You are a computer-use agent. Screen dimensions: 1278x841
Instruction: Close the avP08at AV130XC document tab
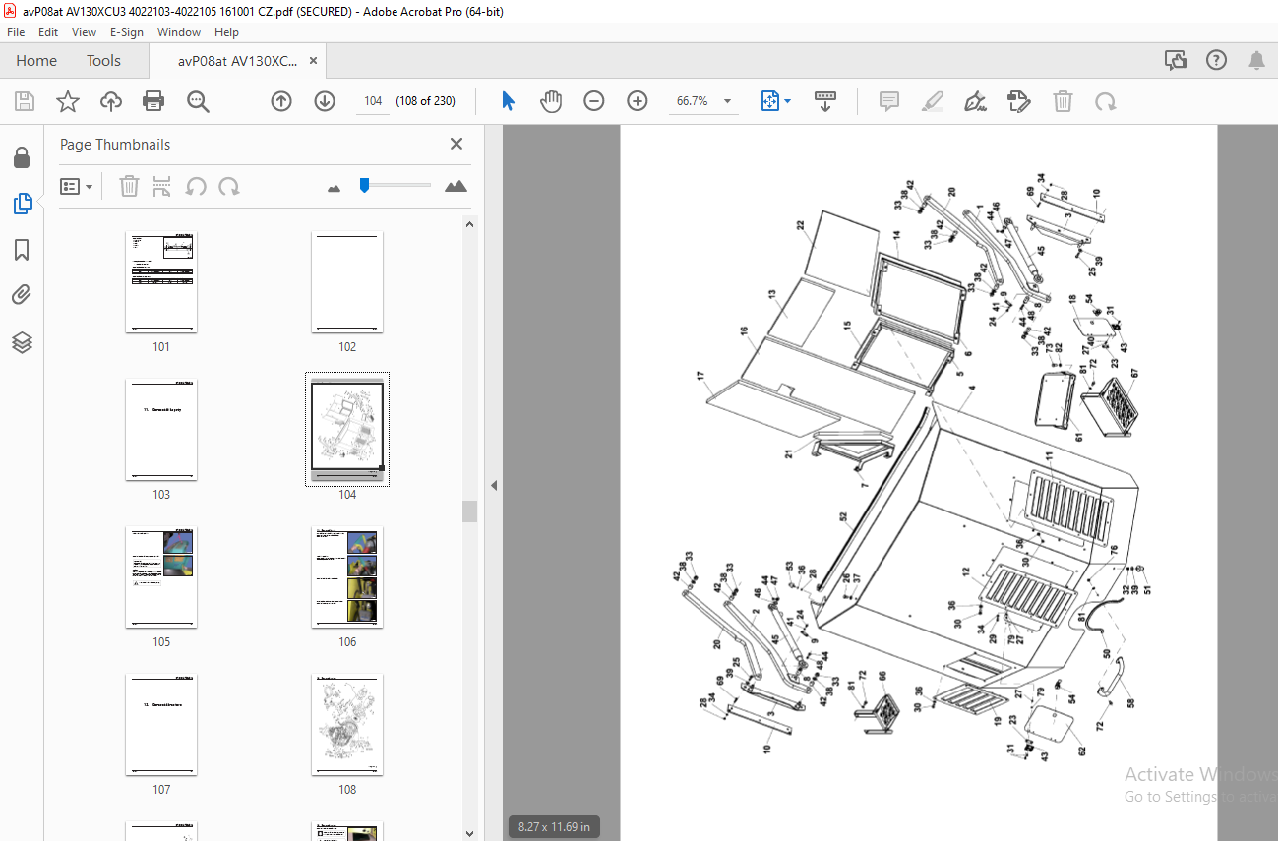(314, 60)
